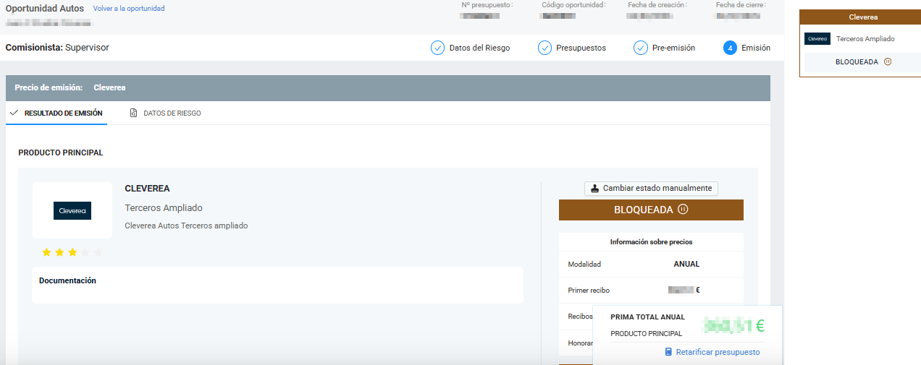
Task: Click the Presupuestos checkmark circle icon
Action: pos(544,48)
